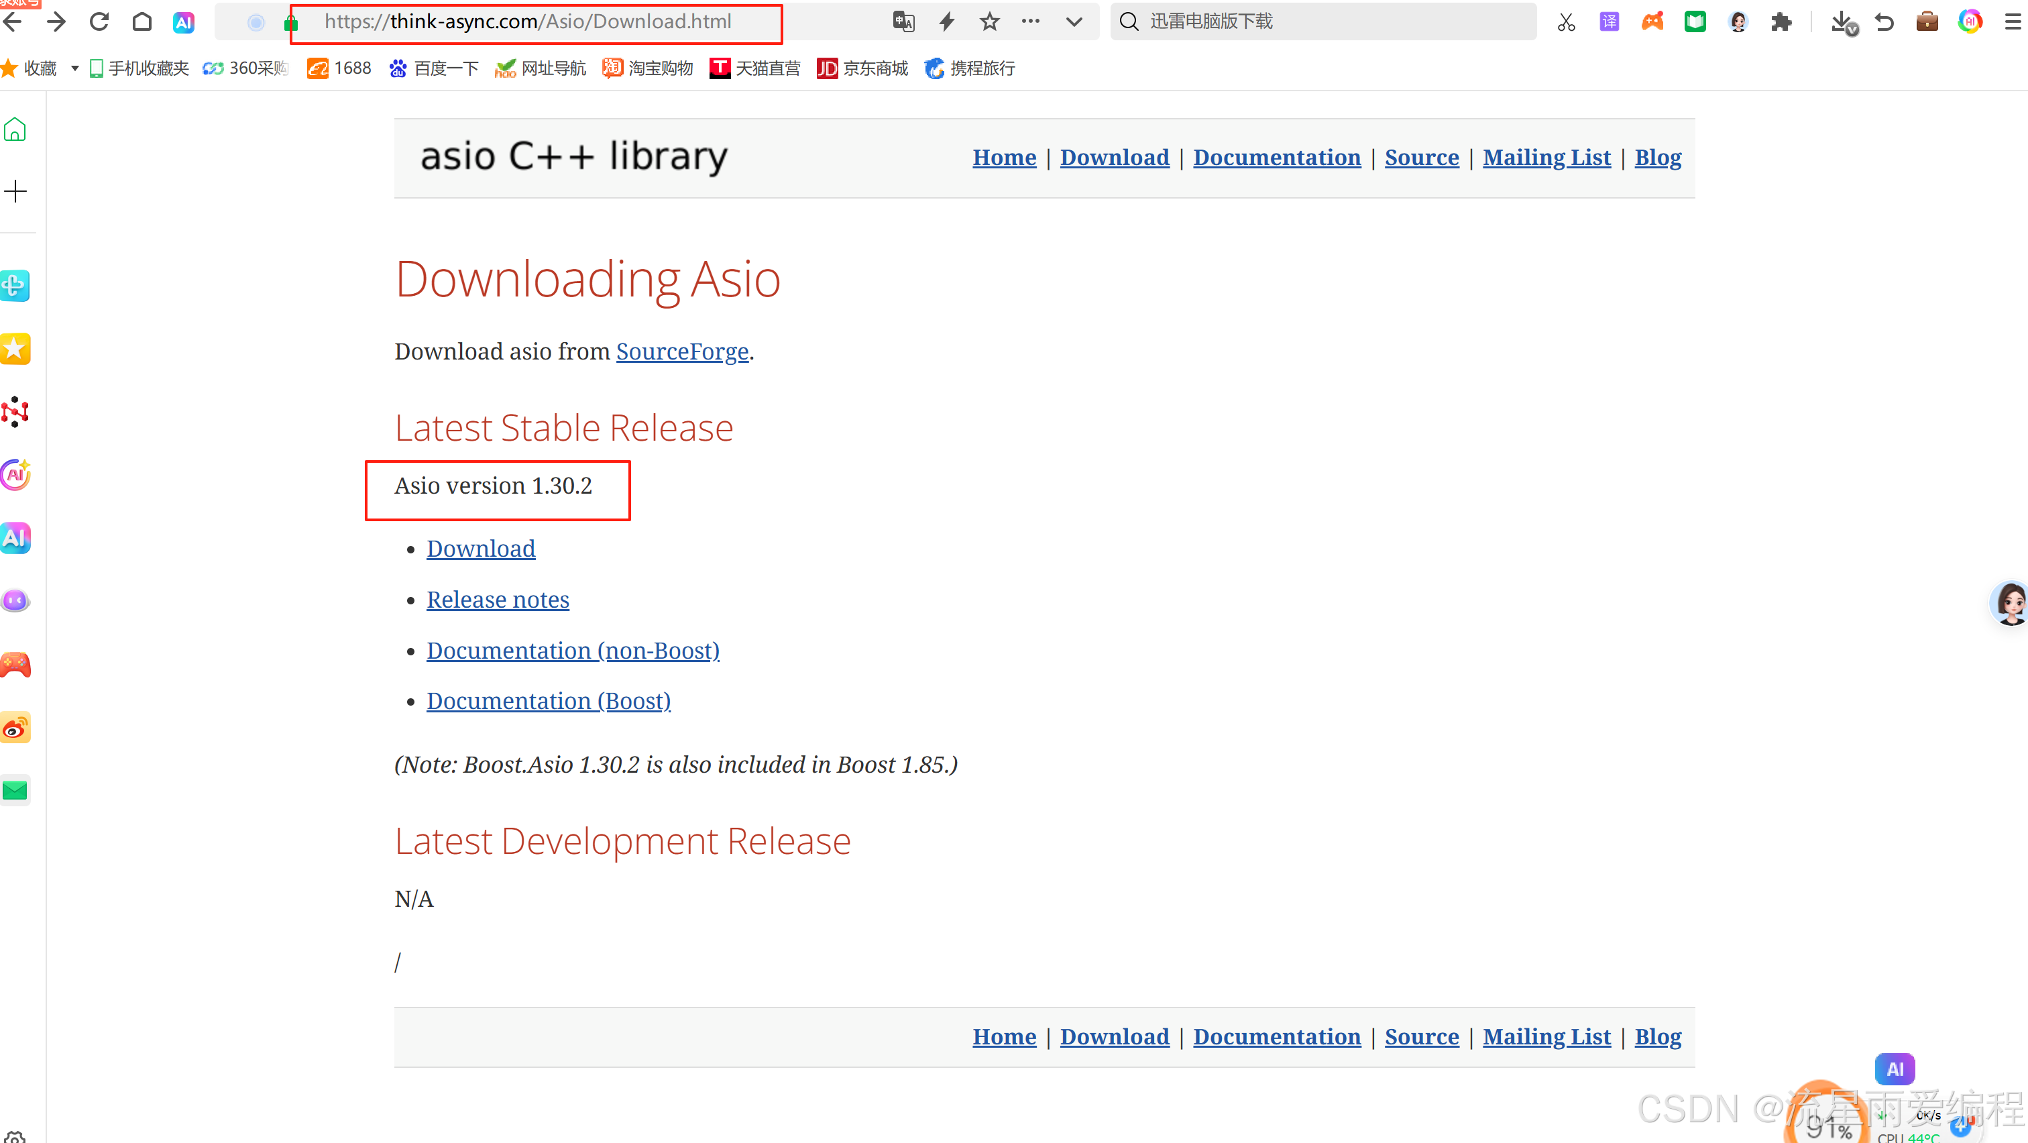
Task: Click the undo closed tab icon
Action: (1884, 21)
